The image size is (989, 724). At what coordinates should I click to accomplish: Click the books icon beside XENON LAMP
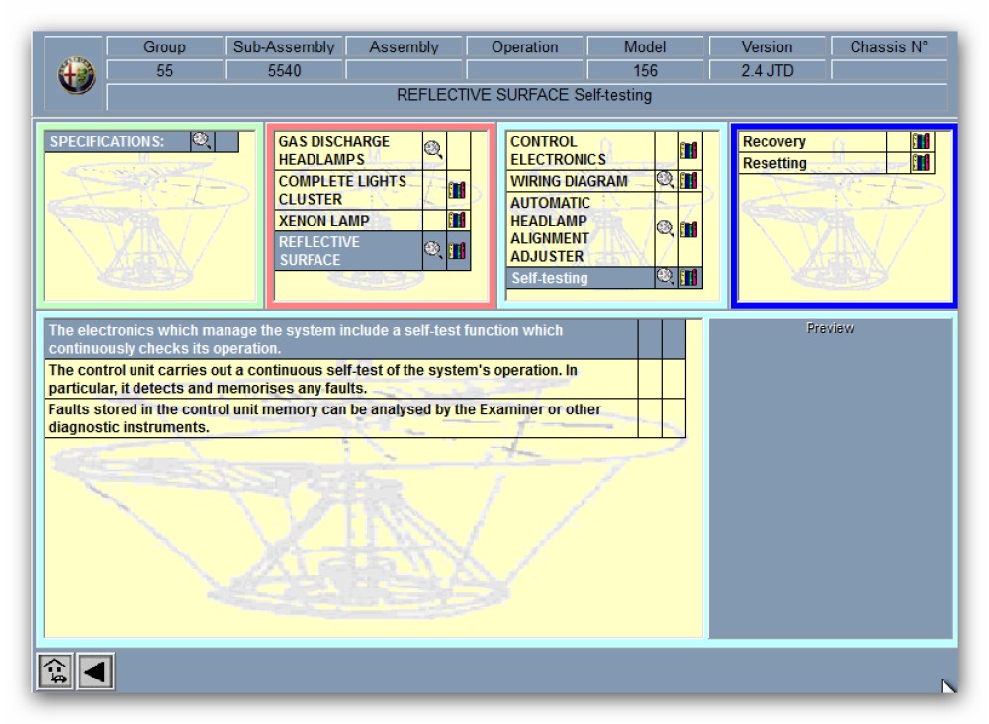[x=457, y=221]
